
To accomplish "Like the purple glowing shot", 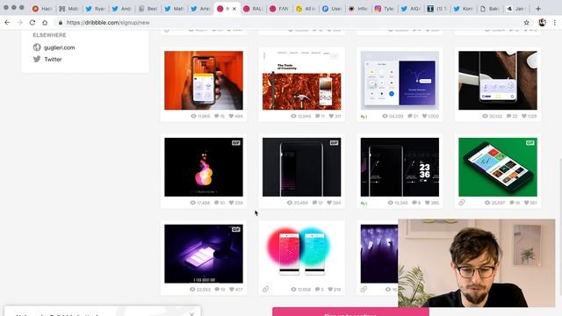I will point(232,290).
